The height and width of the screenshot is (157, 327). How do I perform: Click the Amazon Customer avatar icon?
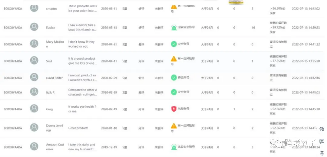coord(34,146)
